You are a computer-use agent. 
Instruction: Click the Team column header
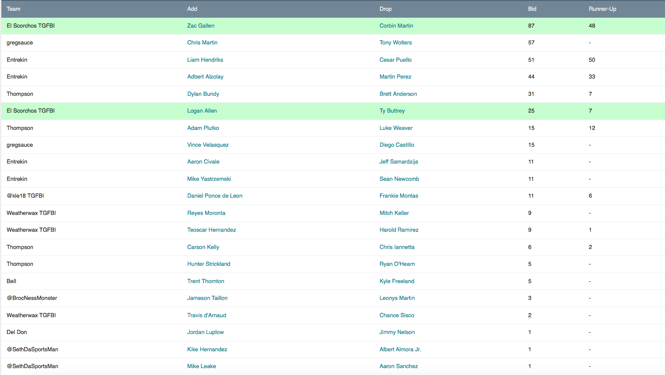[x=13, y=9]
